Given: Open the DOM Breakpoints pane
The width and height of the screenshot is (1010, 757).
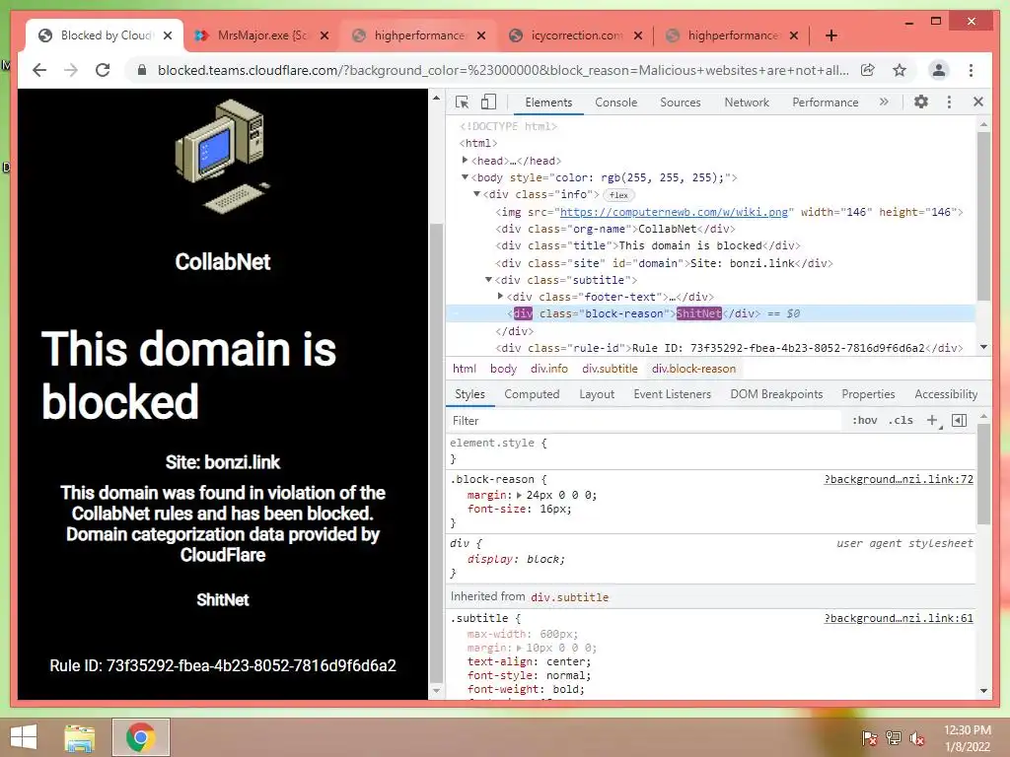Looking at the screenshot, I should [776, 394].
